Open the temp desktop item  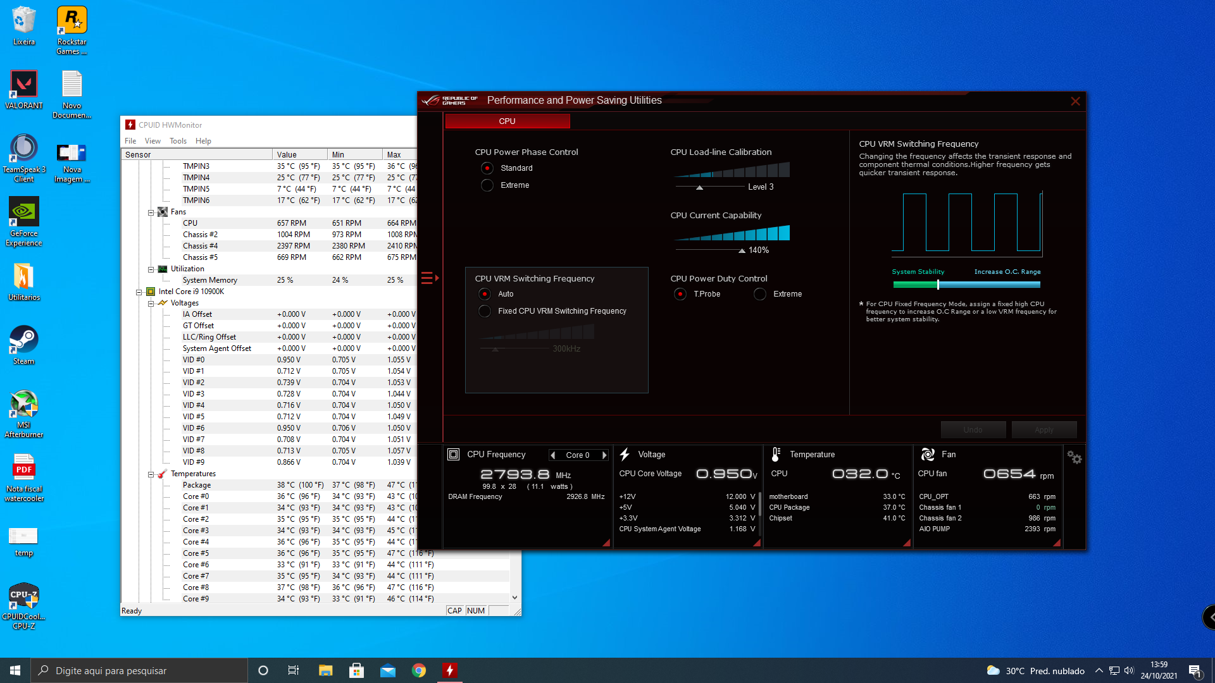pos(23,541)
